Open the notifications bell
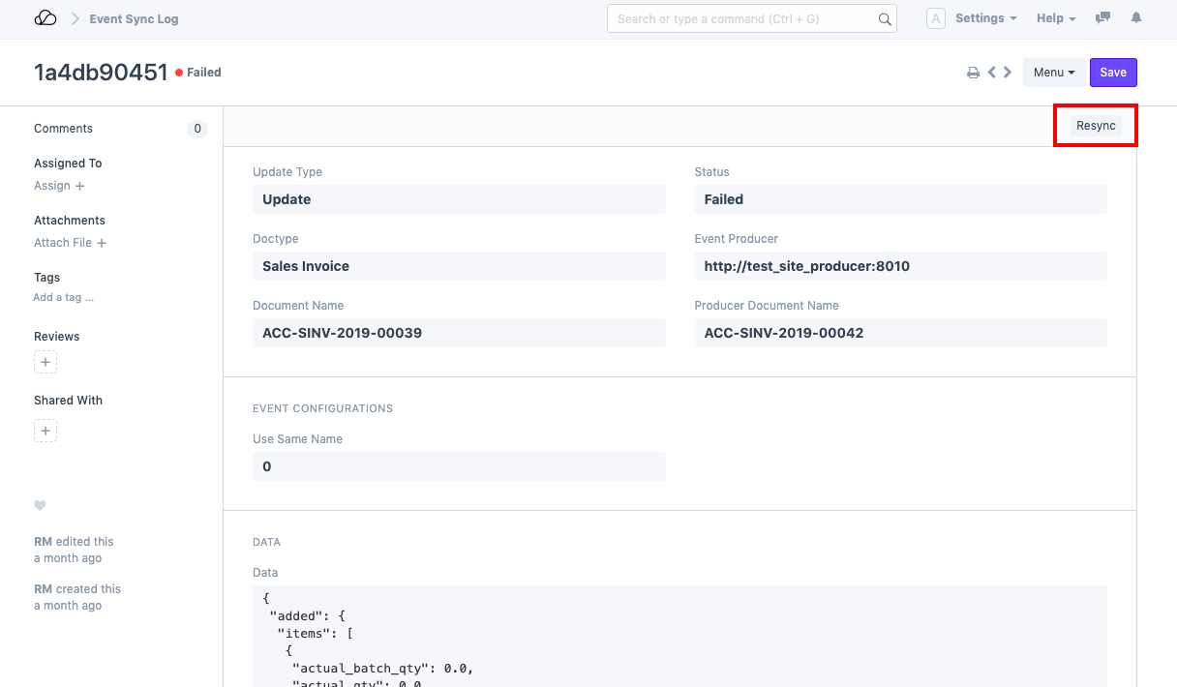Screen dimensions: 1177x687 [1136, 18]
